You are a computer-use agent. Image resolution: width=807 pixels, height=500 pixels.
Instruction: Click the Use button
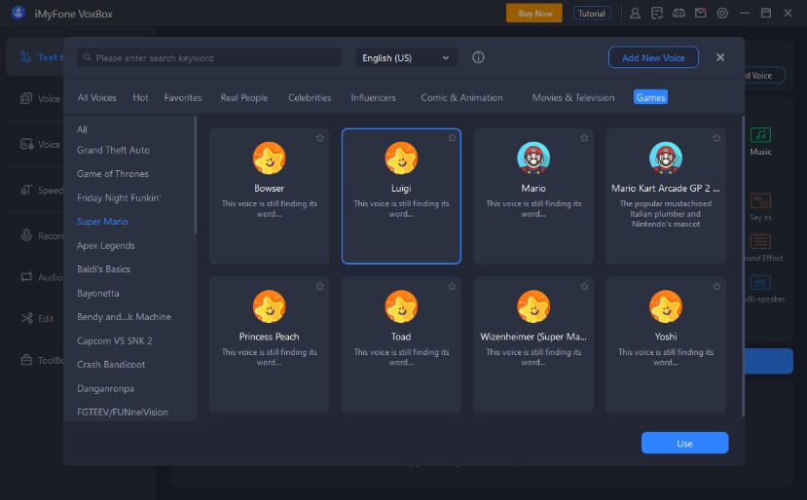pos(684,443)
